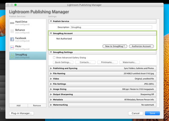Select the SmugMug publish service

point(28,56)
